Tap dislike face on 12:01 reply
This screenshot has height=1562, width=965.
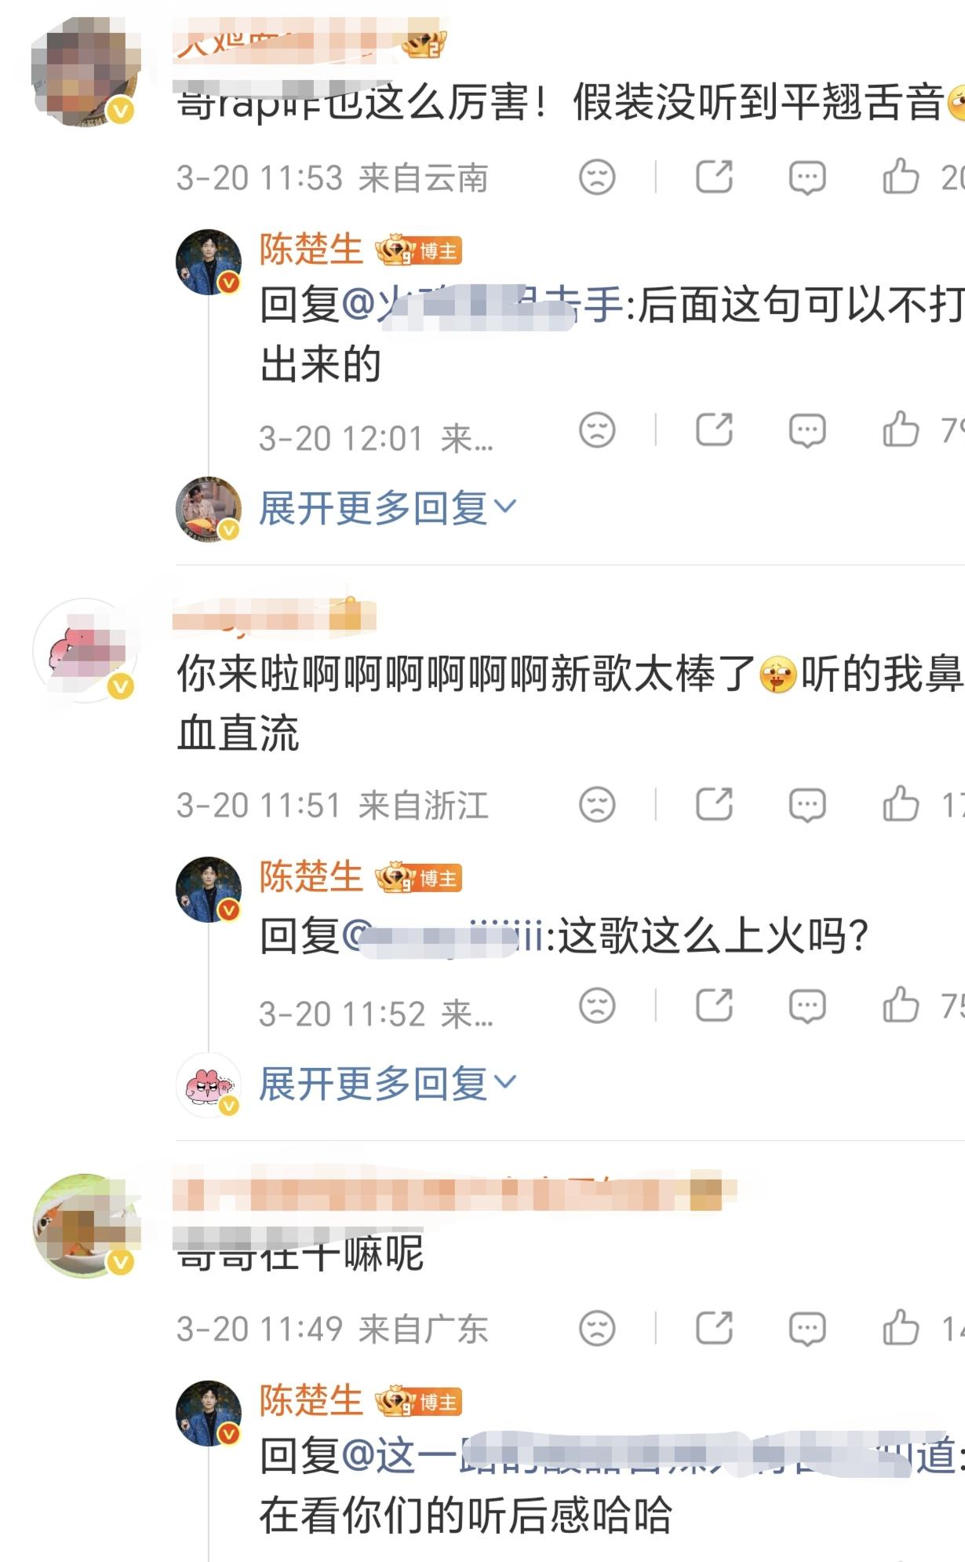click(x=597, y=430)
